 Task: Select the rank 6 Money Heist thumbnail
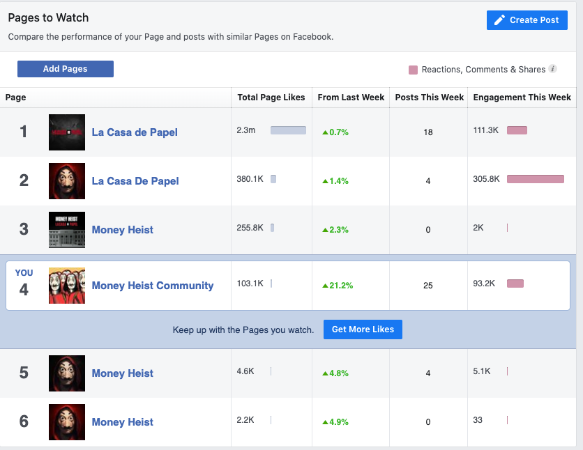click(67, 422)
